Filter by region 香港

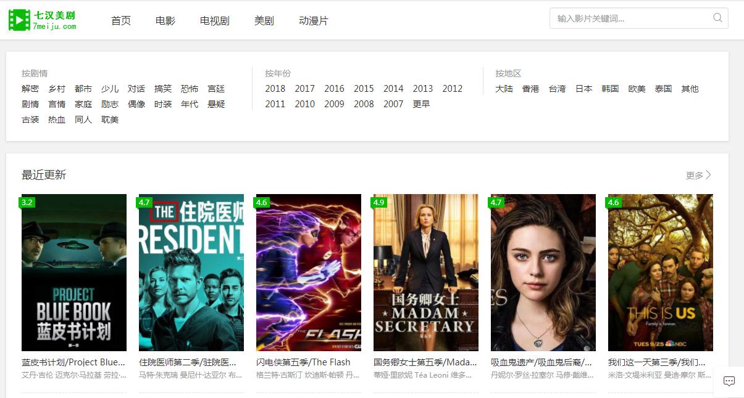pos(530,89)
